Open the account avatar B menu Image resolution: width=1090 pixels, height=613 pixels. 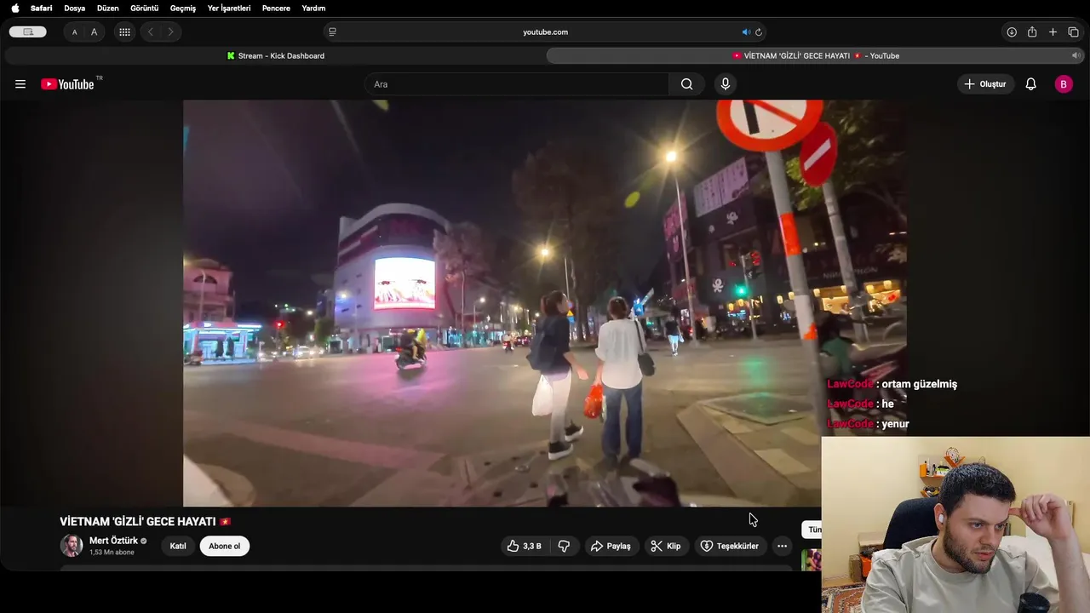click(x=1064, y=84)
